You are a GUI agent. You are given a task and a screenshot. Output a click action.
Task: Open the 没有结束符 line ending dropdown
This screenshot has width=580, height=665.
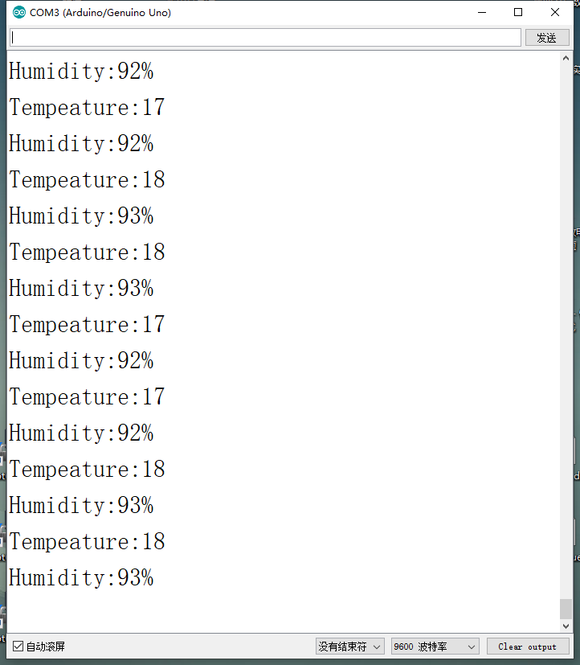(350, 647)
